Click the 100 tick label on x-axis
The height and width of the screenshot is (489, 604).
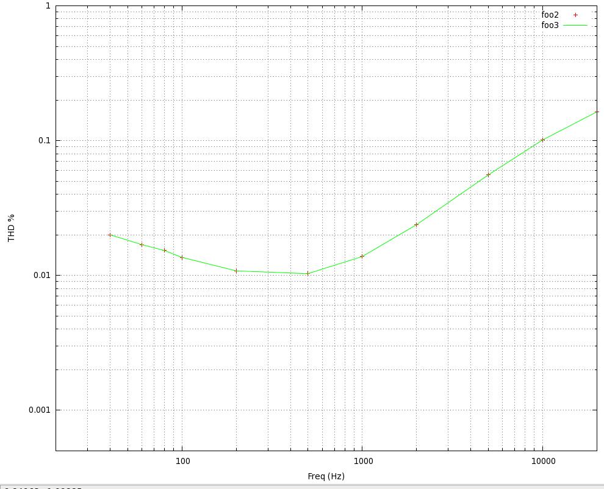pyautogui.click(x=182, y=462)
